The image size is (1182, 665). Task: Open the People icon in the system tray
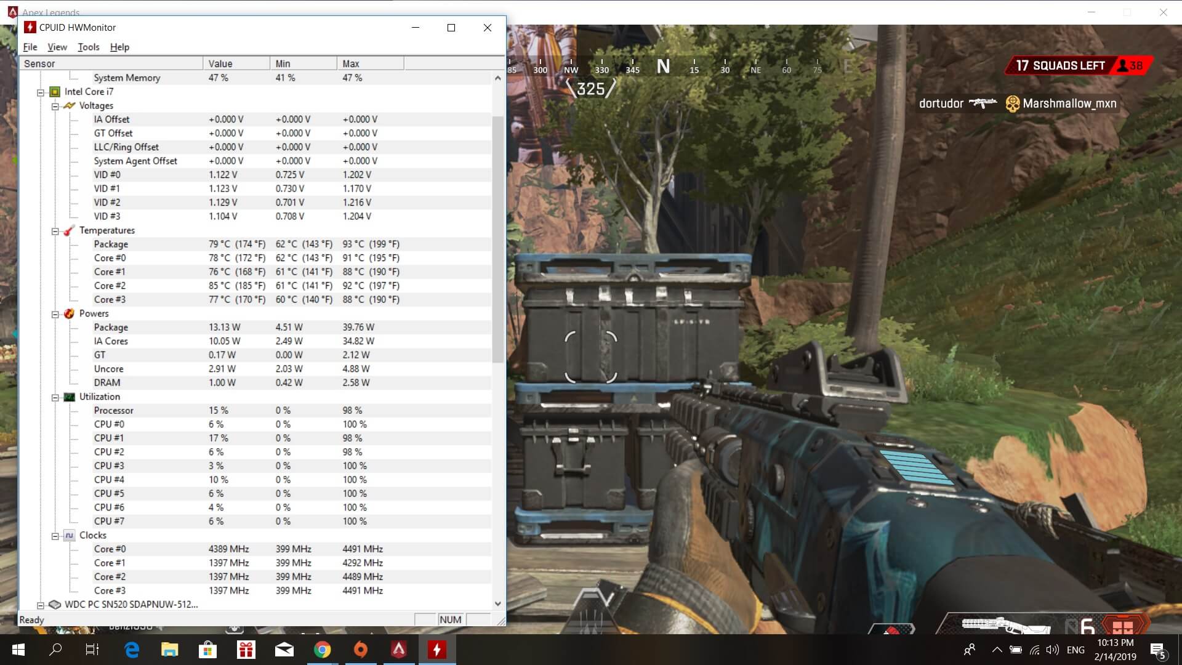(x=970, y=650)
